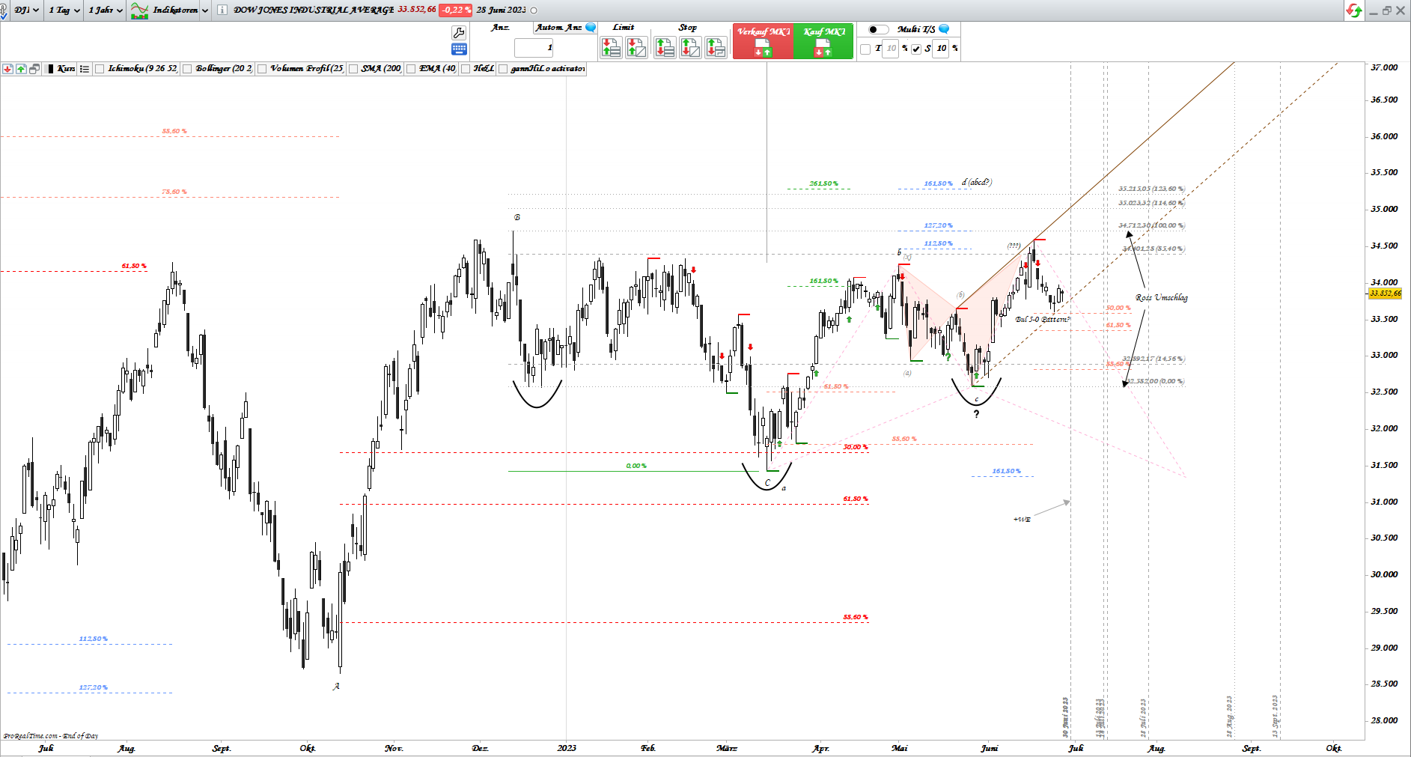The width and height of the screenshot is (1411, 757).
Task: Close the chart window
Action: click(x=1401, y=10)
